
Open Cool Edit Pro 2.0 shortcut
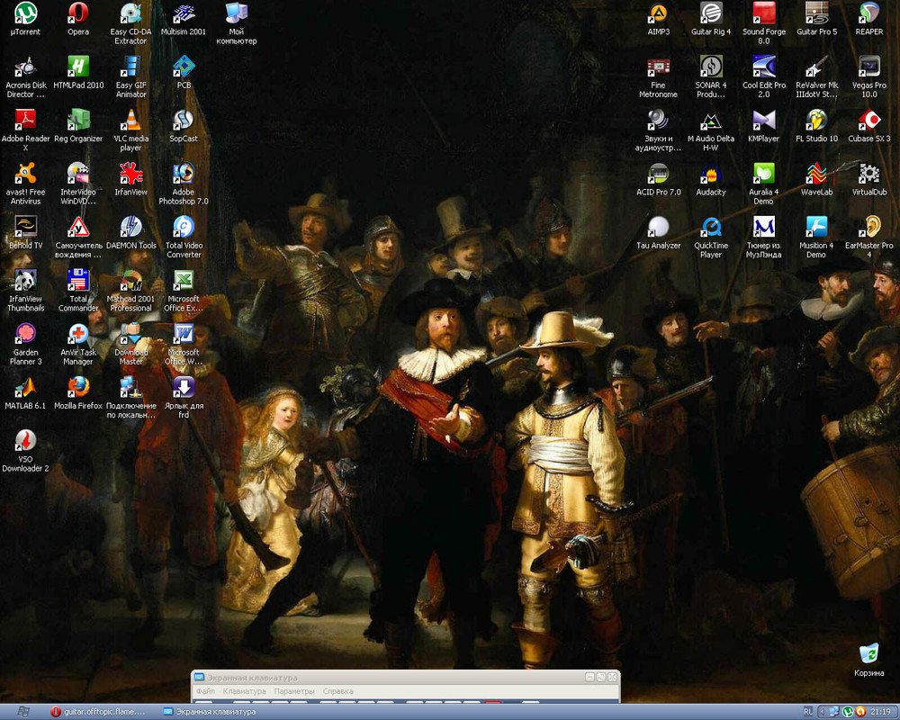point(764,76)
